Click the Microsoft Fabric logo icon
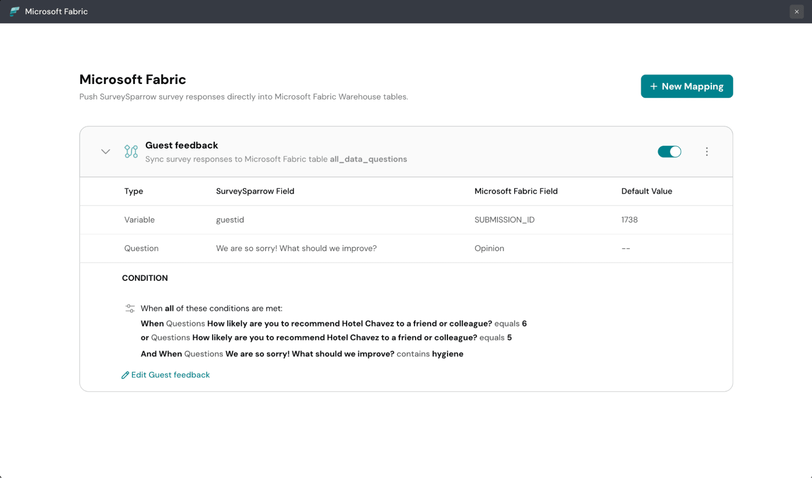812x478 pixels. tap(14, 11)
